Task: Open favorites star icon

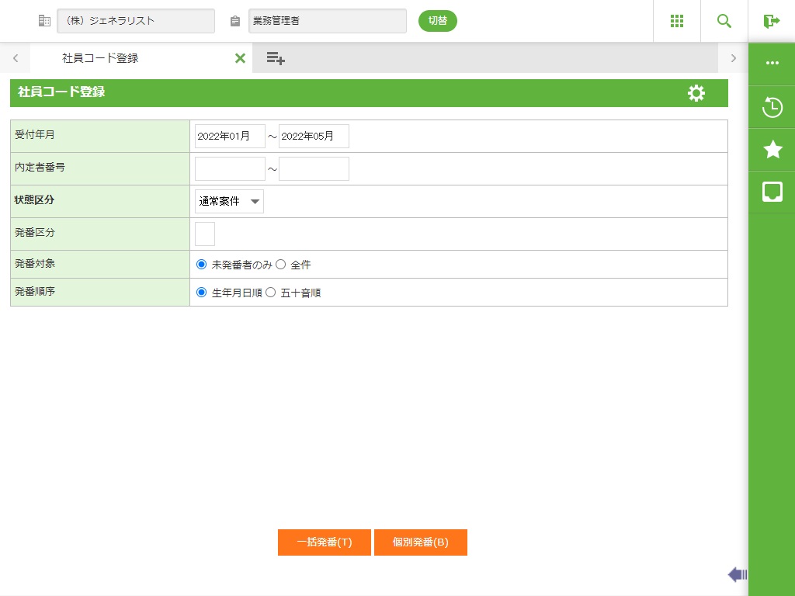Action: pyautogui.click(x=772, y=150)
